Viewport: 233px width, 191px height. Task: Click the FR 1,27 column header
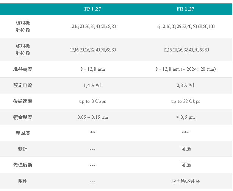coord(186,9)
